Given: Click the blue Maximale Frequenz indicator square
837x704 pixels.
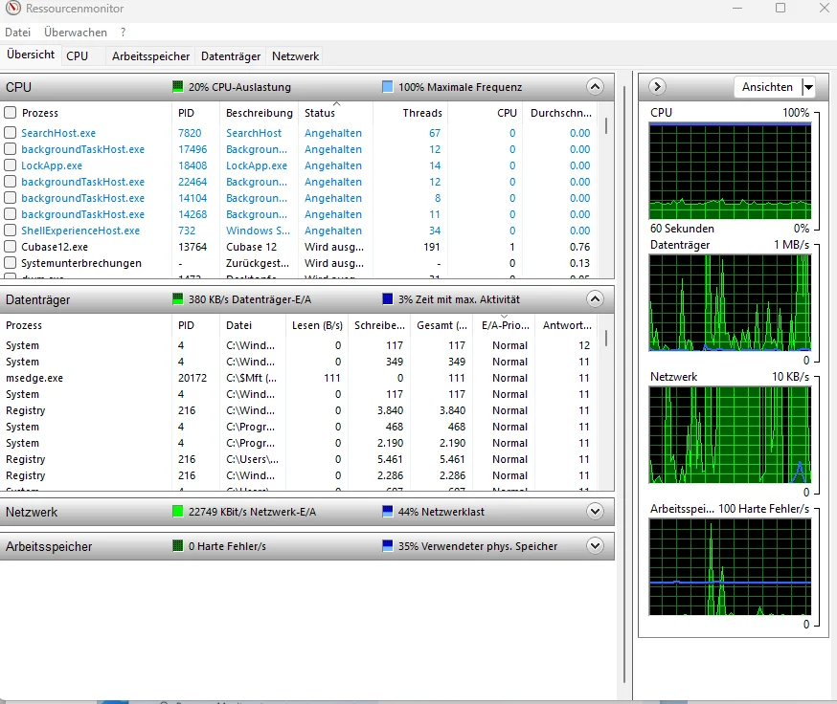Looking at the screenshot, I should point(388,86).
